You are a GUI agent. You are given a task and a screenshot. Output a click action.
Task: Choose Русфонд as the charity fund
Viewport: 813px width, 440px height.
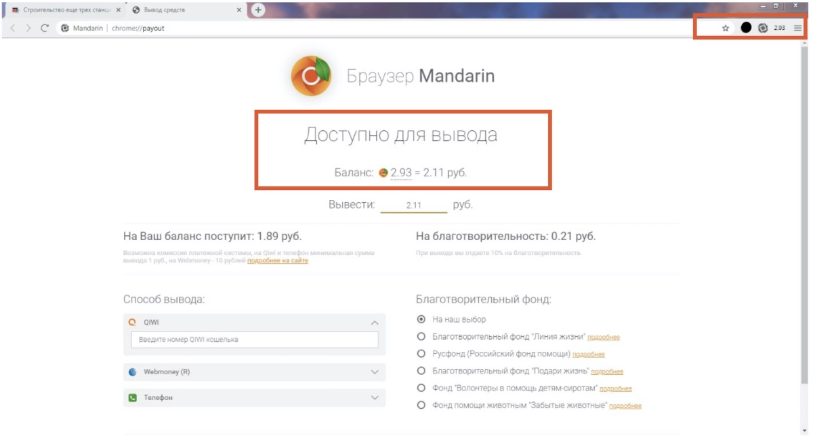(421, 354)
